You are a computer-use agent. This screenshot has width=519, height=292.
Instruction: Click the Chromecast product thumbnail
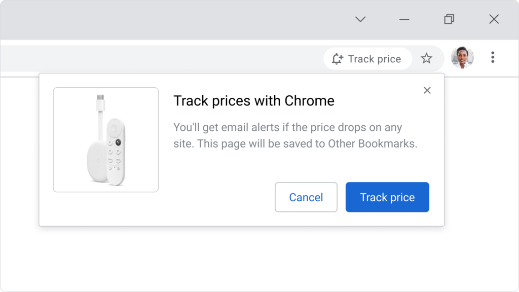pos(105,139)
